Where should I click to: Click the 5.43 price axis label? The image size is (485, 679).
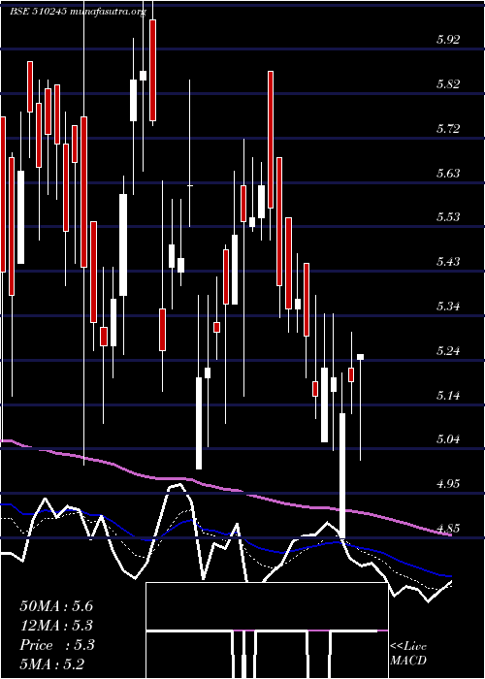[x=448, y=262]
